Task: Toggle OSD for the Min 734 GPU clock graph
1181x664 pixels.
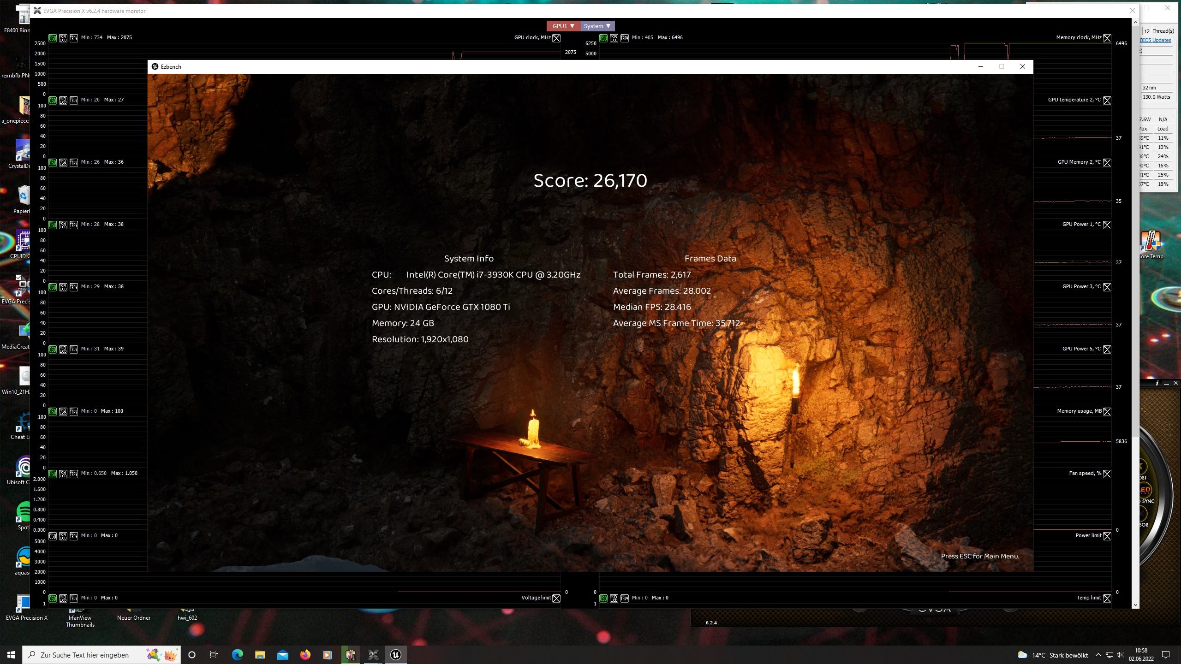Action: [53, 38]
